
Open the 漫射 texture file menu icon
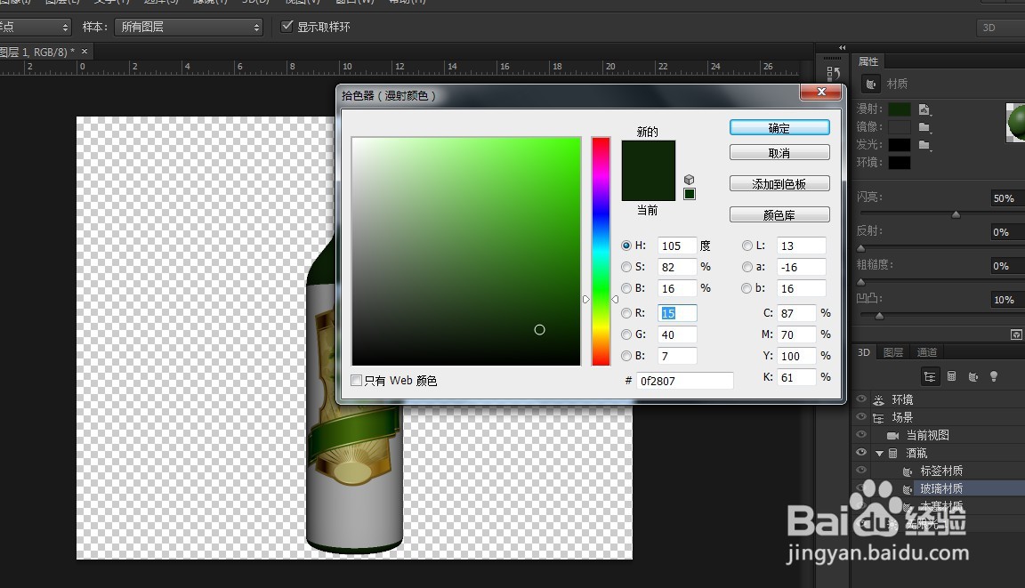924,109
